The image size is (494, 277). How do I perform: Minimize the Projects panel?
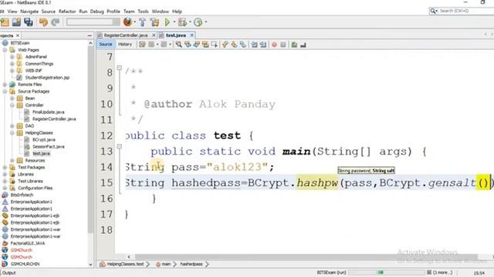click(90, 35)
